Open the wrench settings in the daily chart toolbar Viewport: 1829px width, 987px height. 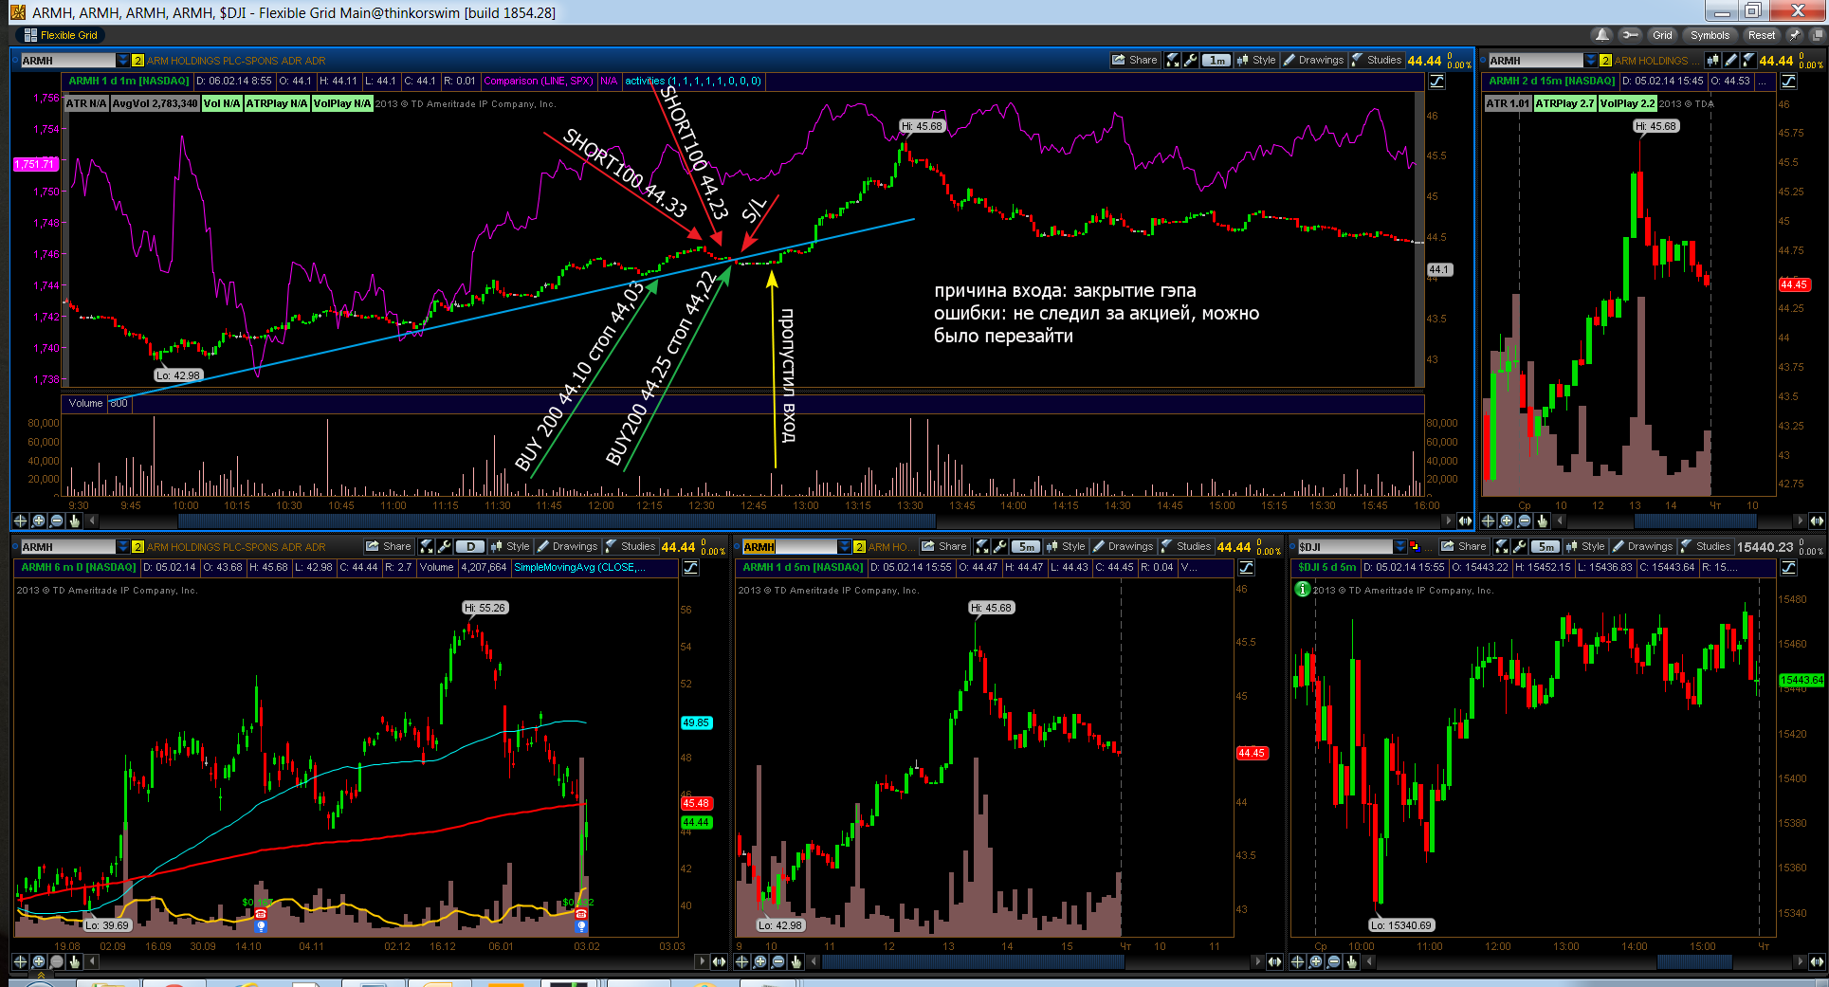pos(444,546)
